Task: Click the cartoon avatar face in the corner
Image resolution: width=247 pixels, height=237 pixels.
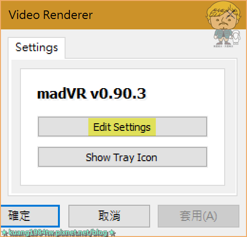Action: point(223,16)
